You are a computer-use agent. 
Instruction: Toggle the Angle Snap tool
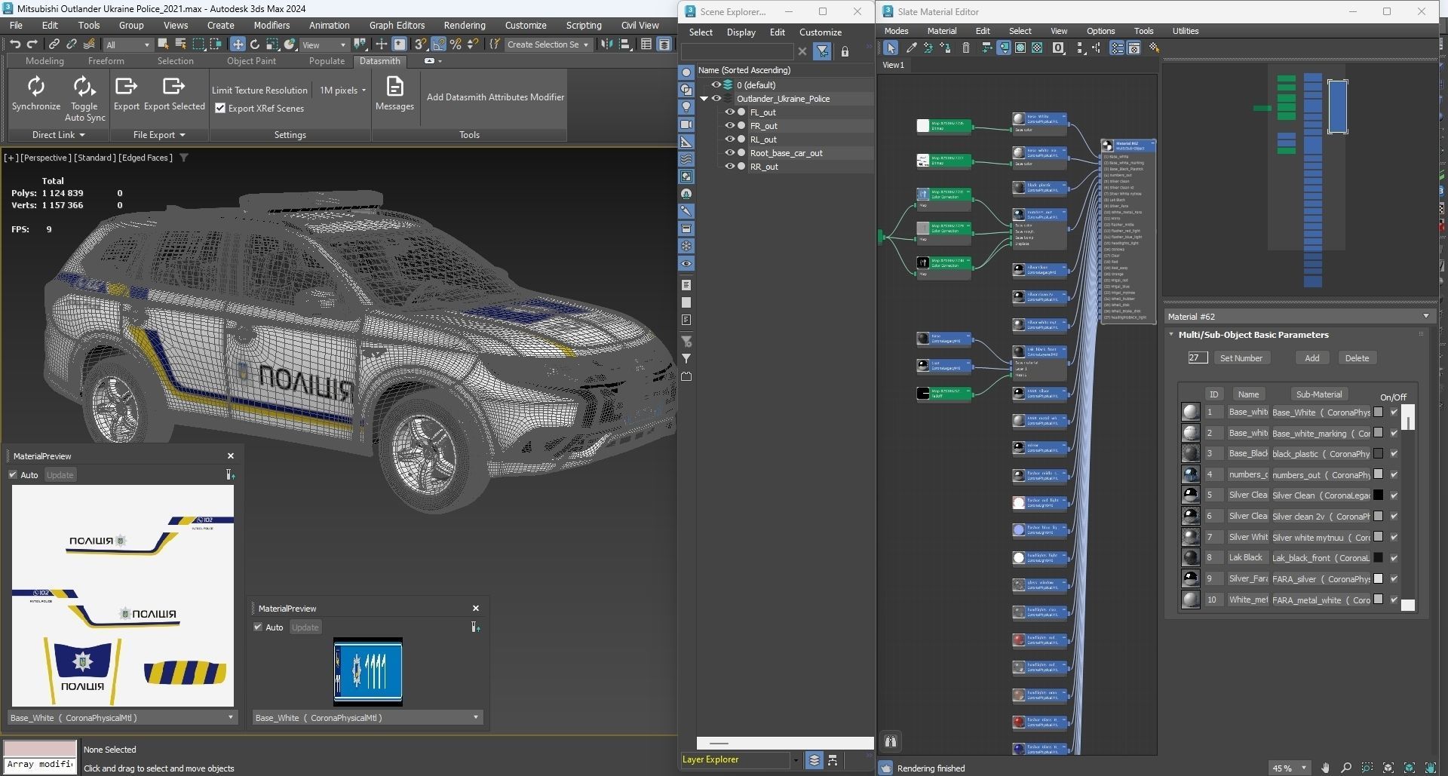pos(438,44)
